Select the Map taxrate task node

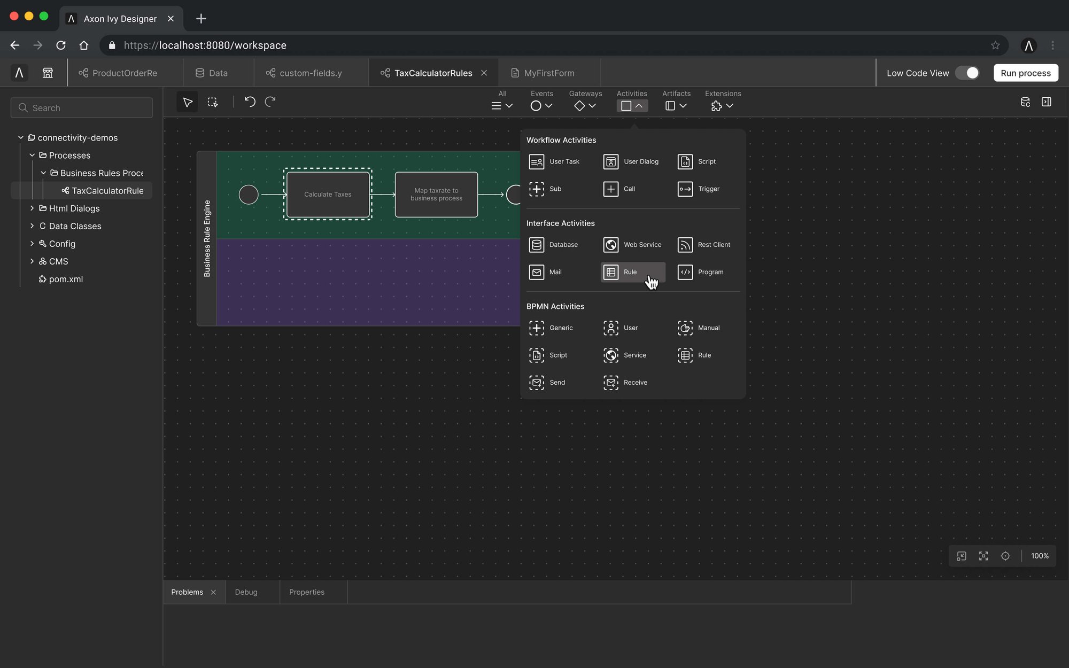pyautogui.click(x=436, y=195)
